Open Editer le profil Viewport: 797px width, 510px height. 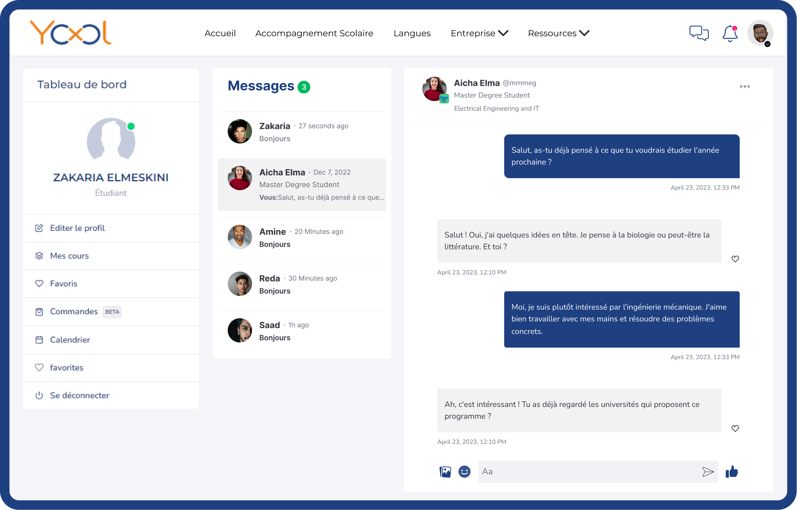tap(77, 228)
